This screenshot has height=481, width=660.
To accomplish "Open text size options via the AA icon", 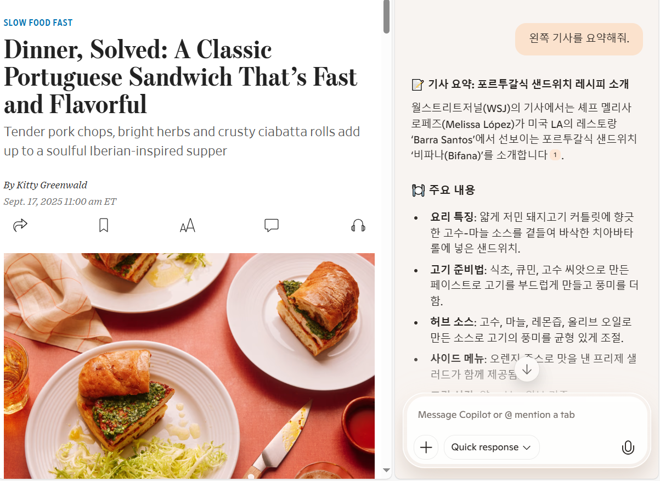I will [188, 226].
